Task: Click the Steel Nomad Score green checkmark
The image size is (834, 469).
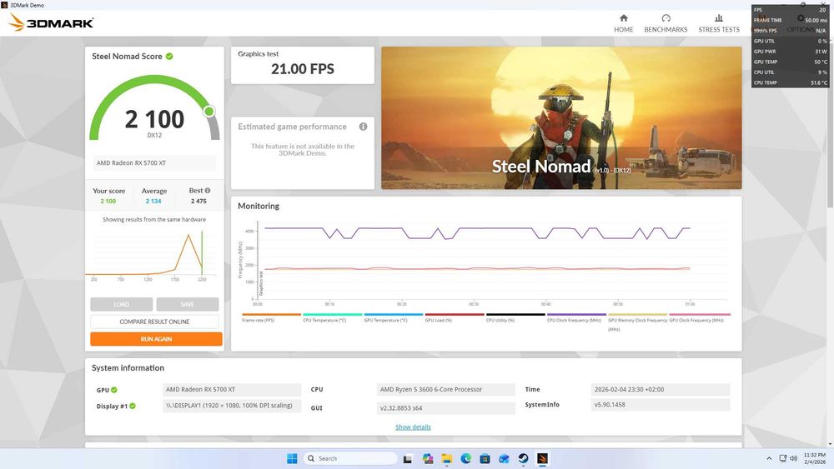Action: pos(169,57)
